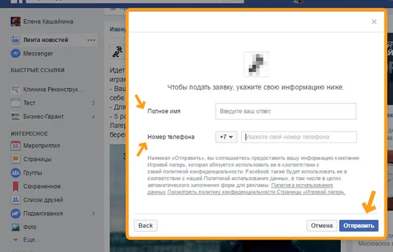The height and width of the screenshot is (252, 393).
Task: Click the Подмигивания icon
Action: [x=16, y=213]
